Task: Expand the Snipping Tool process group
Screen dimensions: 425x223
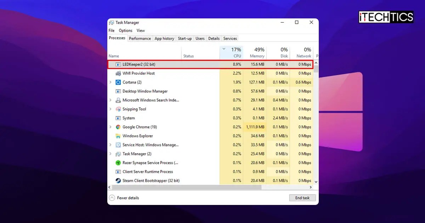Action: point(110,109)
